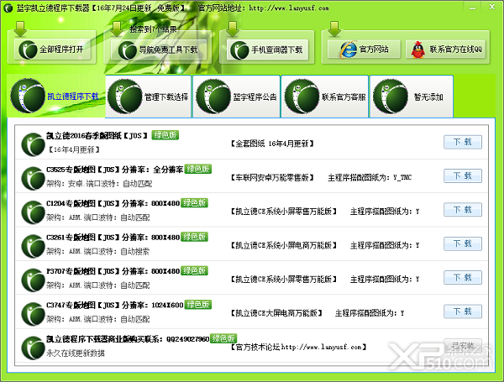Click the round logo on 凯立德程序下载 tab

click(28, 96)
